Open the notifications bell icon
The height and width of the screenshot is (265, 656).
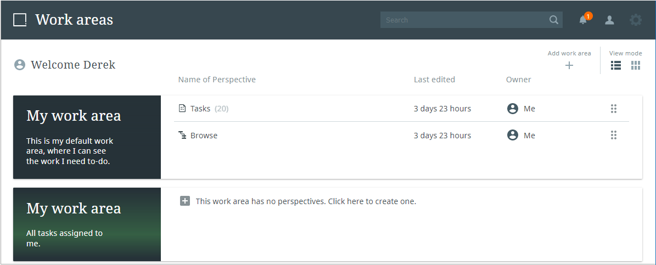coord(583,20)
